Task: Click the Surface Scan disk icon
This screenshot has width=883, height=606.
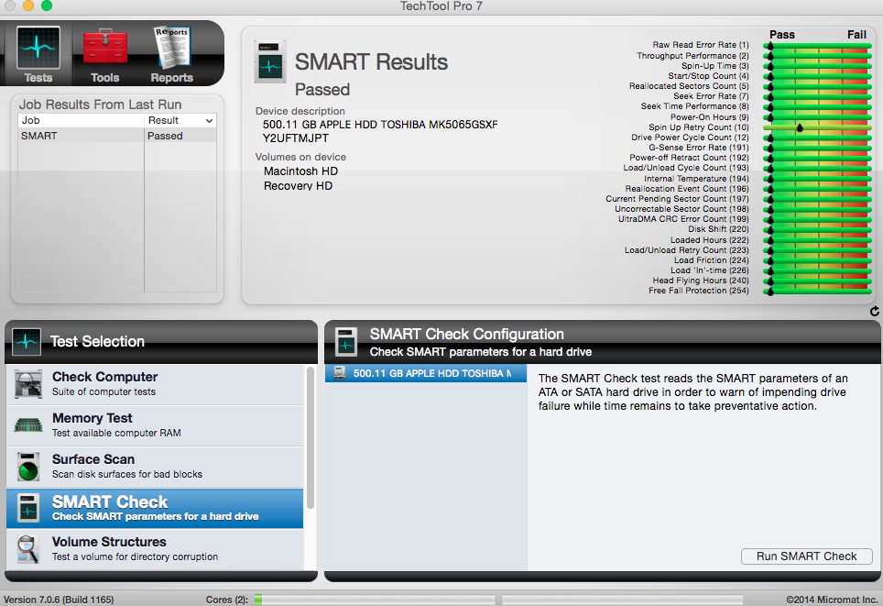Action: [28, 467]
